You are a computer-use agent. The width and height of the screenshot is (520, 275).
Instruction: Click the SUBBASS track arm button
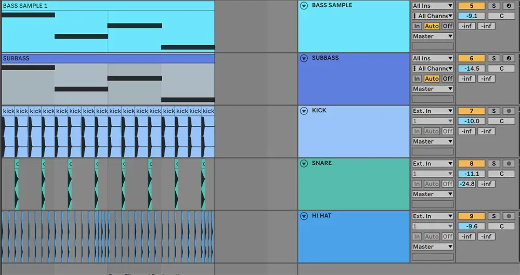tap(508, 58)
